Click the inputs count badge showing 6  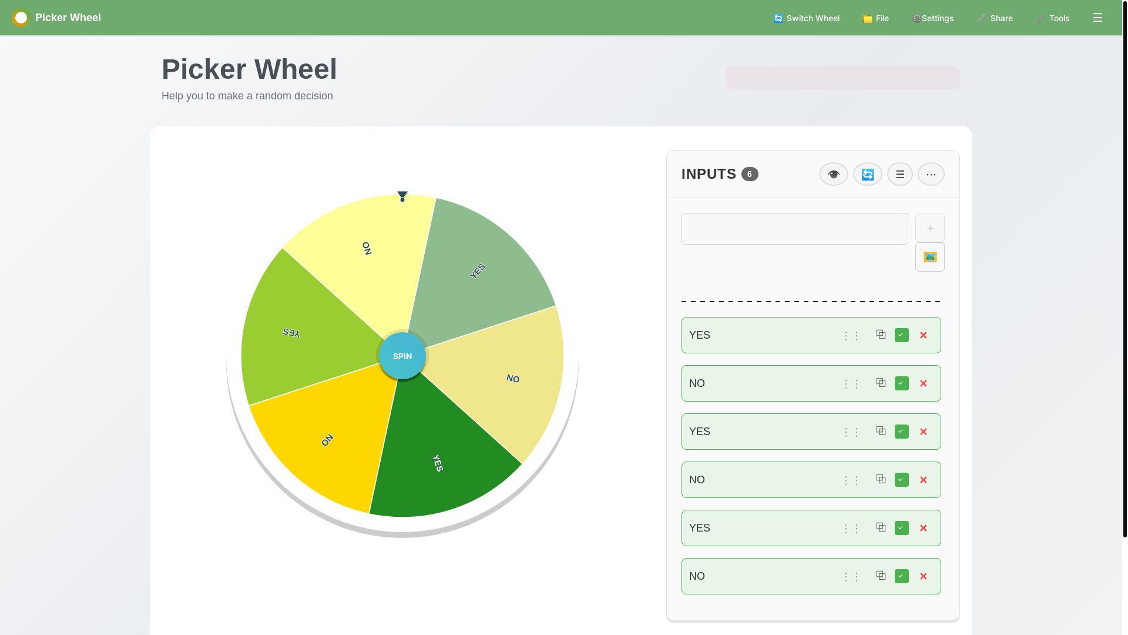pos(750,174)
